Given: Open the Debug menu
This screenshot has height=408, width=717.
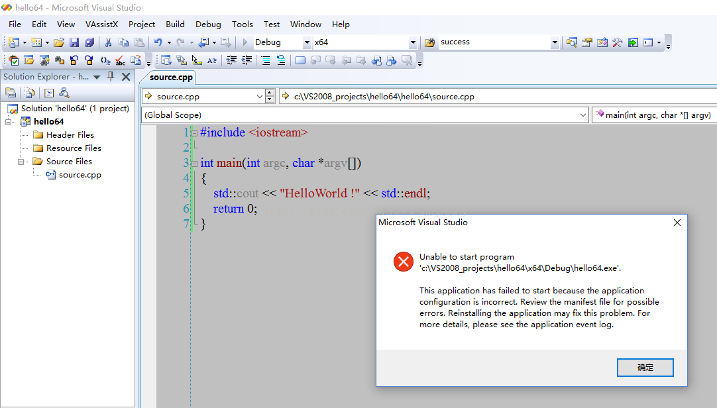Looking at the screenshot, I should point(208,25).
